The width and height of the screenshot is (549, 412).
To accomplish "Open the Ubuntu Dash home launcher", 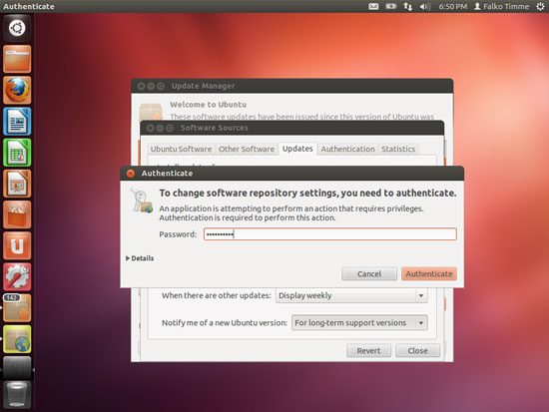I will click(17, 28).
